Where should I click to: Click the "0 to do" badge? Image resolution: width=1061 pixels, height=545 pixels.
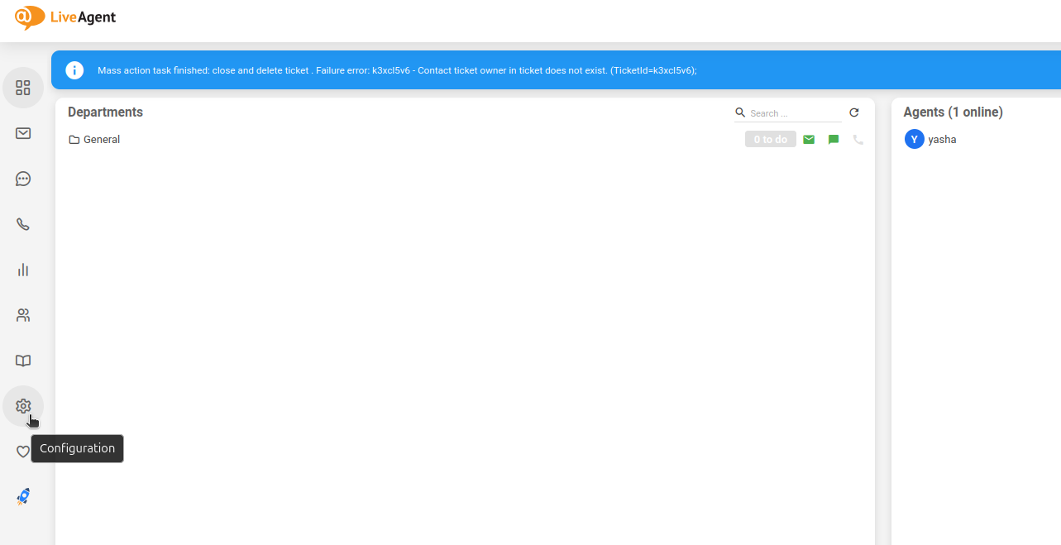click(x=770, y=139)
